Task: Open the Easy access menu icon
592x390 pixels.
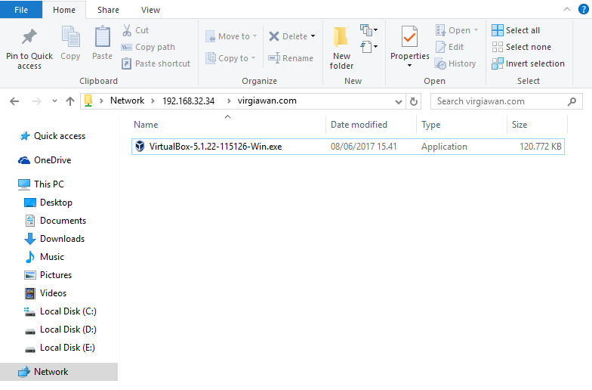Action: (365, 47)
